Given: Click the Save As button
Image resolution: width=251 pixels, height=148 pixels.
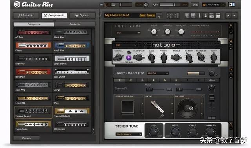Looking at the screenshot, I should pyautogui.click(x=151, y=16).
